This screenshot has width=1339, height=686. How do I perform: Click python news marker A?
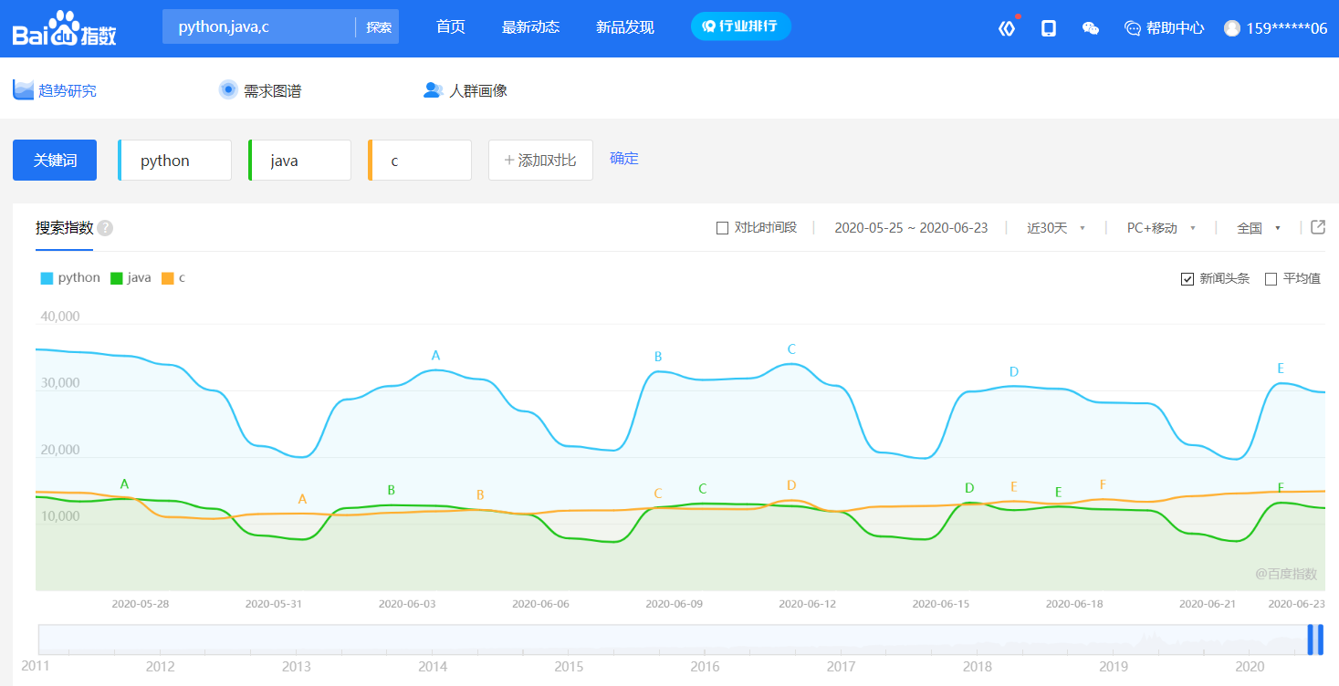[435, 356]
